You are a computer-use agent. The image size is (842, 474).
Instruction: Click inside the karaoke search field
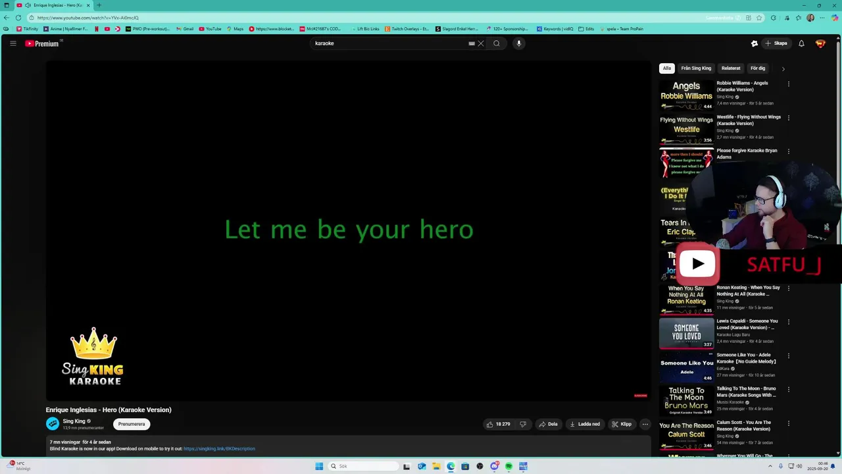coord(388,43)
